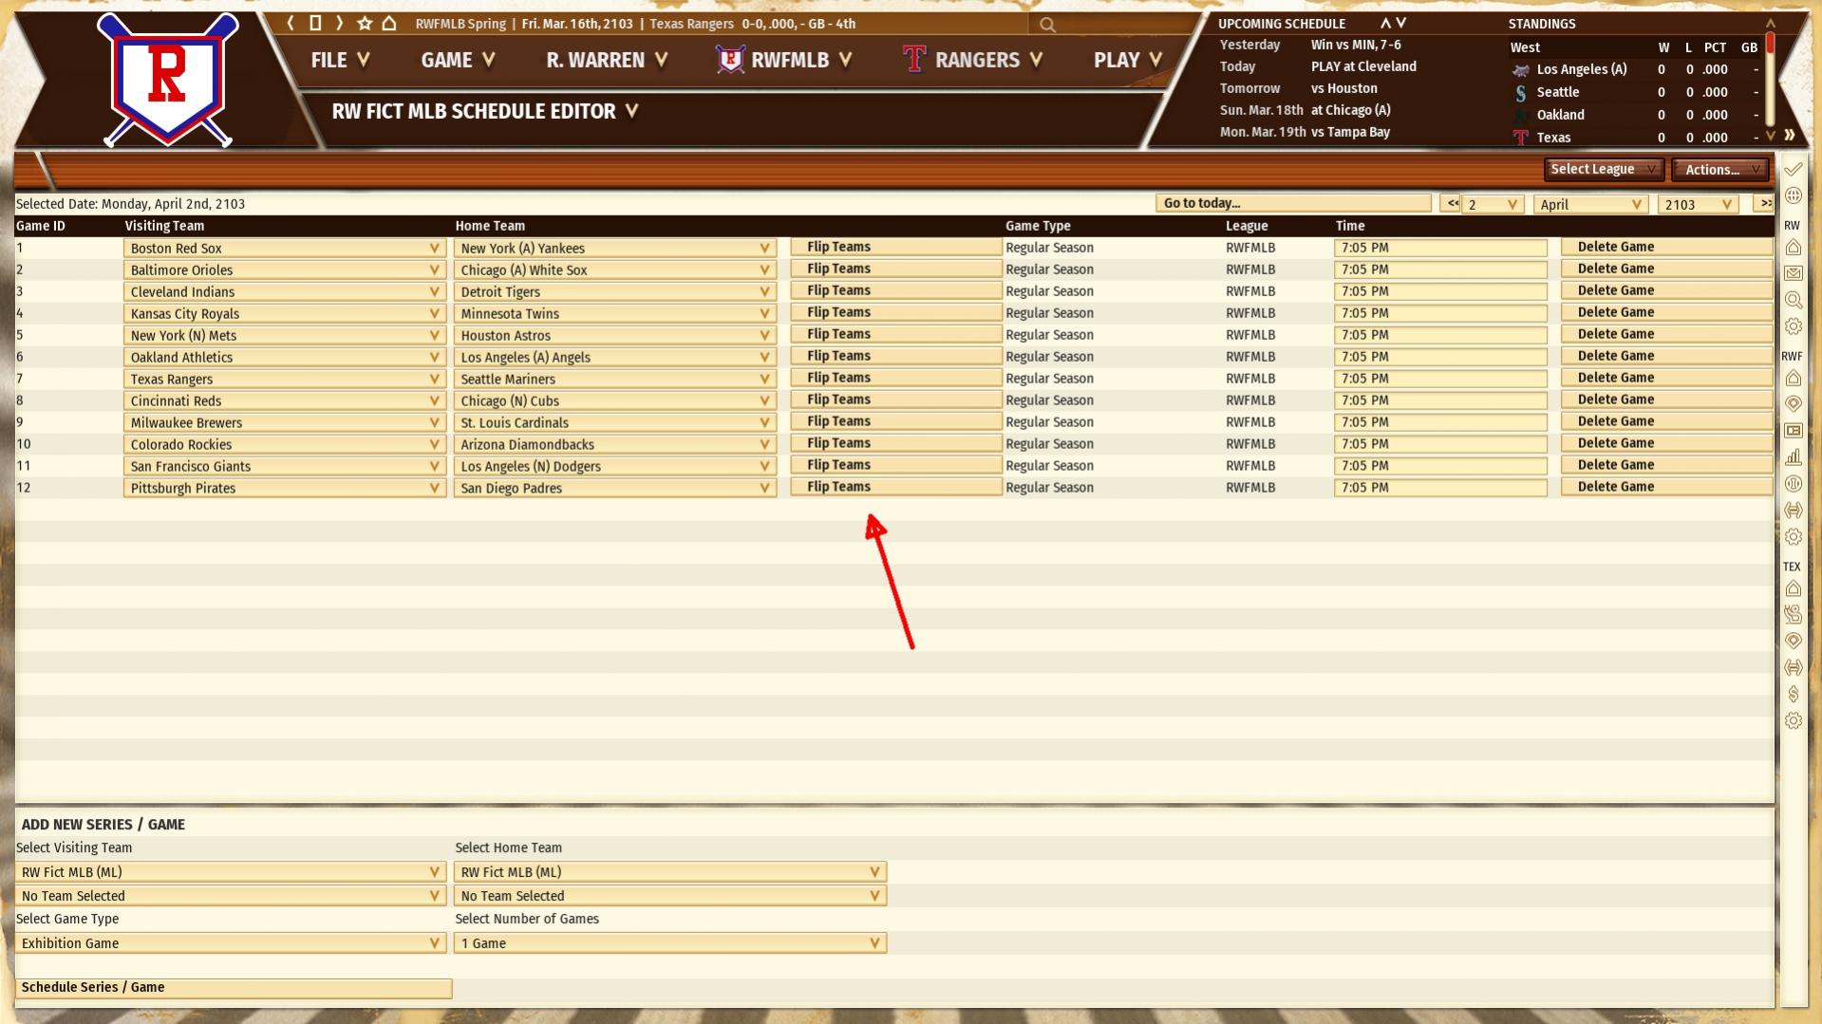Open the home icon under RW sidebar section
This screenshot has height=1024, width=1822.
click(1793, 248)
